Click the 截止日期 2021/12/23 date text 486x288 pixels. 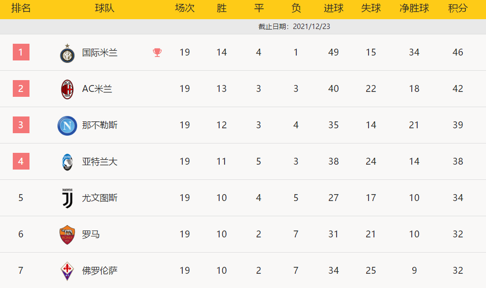coord(294,27)
